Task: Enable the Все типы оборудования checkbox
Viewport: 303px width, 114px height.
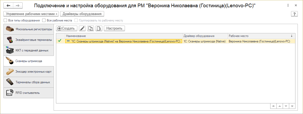Action: (x=5, y=20)
